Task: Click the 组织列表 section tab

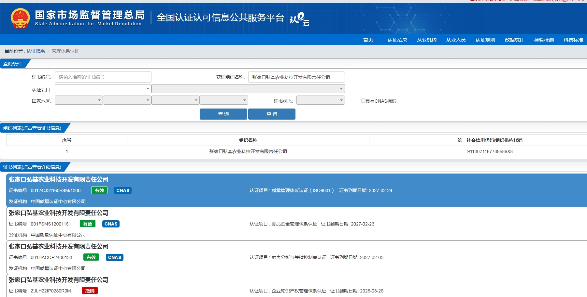Action: tap(33, 128)
